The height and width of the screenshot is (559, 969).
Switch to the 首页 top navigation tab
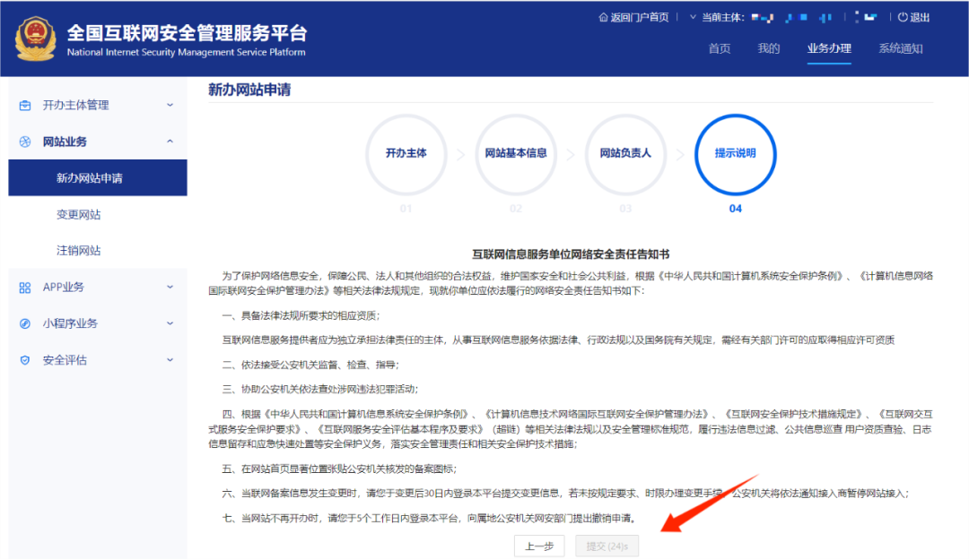click(719, 48)
